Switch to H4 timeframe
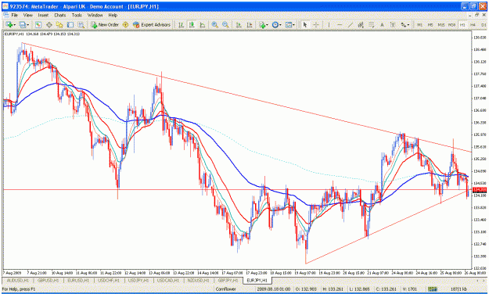Image resolution: width=489 pixels, height=294 pixels. [473, 24]
